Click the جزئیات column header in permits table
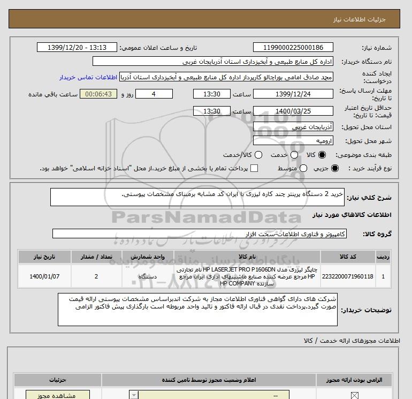Viewport: 412px width, 399px height. pyautogui.click(x=58, y=380)
